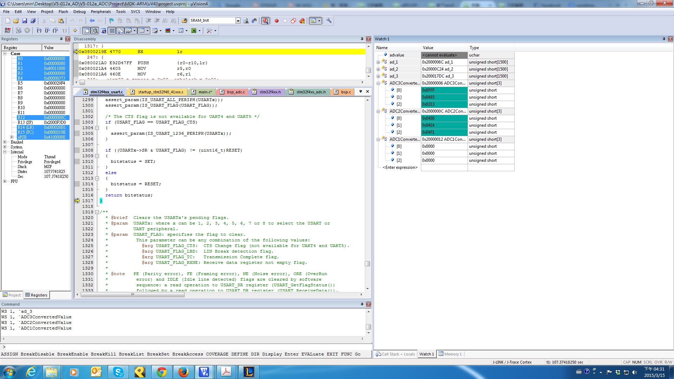Viewport: 674px width, 379px height.
Task: Toggle the Registers window icon
Action: point(112,31)
